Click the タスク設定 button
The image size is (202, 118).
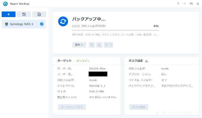pyautogui.click(x=139, y=107)
